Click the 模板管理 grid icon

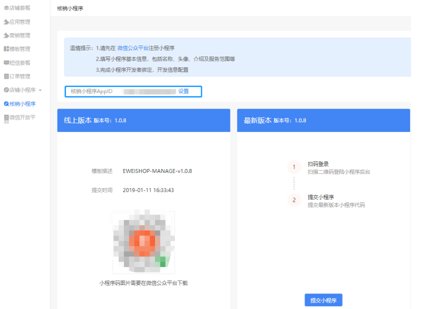click(6, 49)
